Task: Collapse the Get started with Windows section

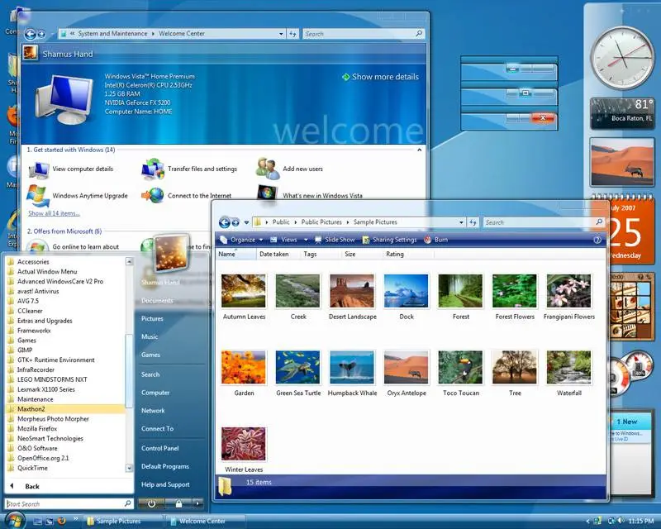Action: click(x=420, y=150)
